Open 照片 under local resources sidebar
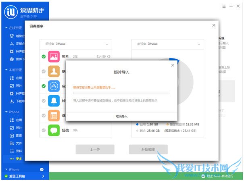This screenshot has height=181, width=244. coord(16,86)
